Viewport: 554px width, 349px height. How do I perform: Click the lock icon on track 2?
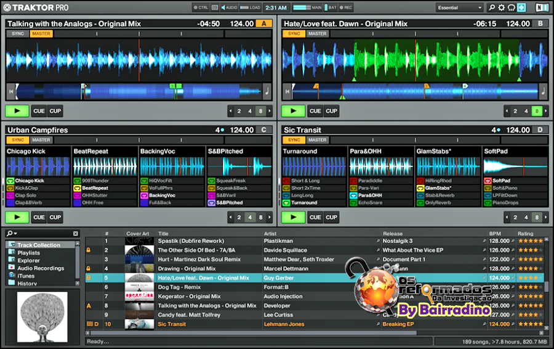[89, 250]
